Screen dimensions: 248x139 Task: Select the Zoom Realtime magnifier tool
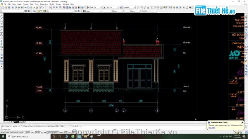[x=54, y=7]
